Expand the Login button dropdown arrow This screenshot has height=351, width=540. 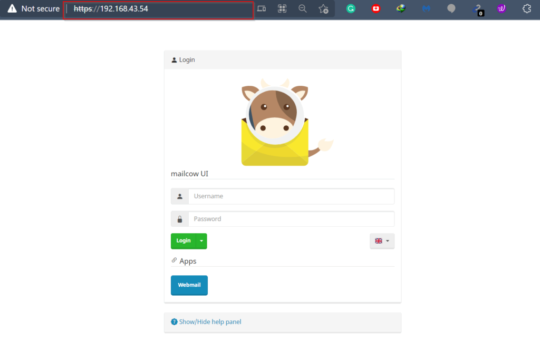coord(201,241)
